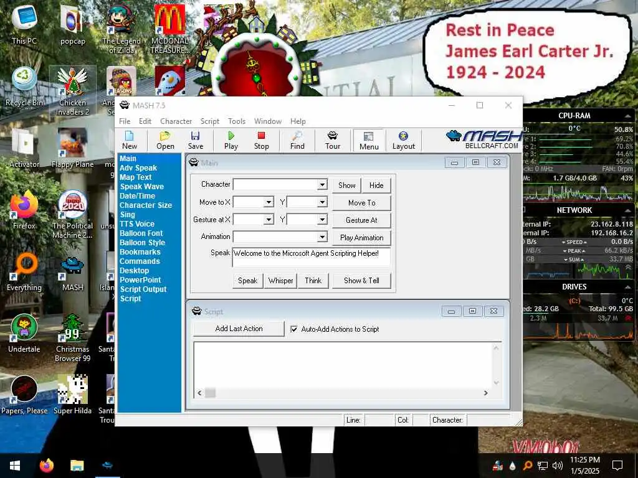Click inside the Speak text field
The height and width of the screenshot is (478, 638).
(312, 257)
